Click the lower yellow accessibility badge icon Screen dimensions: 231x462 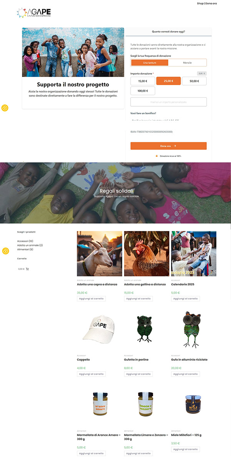coord(5,251)
